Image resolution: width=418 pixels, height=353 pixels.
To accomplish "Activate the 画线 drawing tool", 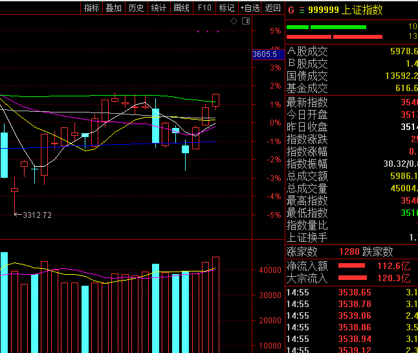I will (x=182, y=8).
